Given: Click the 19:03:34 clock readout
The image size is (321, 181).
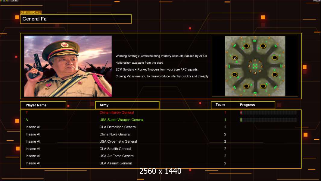Looking at the screenshot, I should point(16,1).
